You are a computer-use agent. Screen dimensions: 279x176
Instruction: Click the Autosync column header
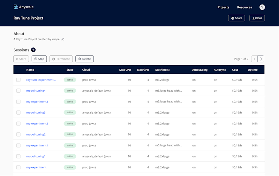(220, 70)
